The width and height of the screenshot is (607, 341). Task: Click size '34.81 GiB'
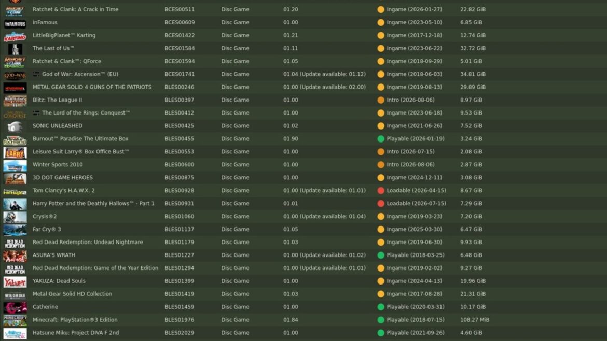tap(473, 74)
